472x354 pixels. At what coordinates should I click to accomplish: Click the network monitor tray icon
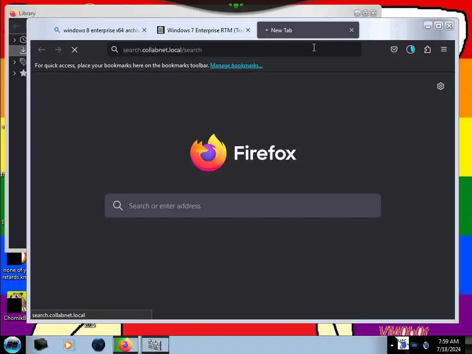414,345
